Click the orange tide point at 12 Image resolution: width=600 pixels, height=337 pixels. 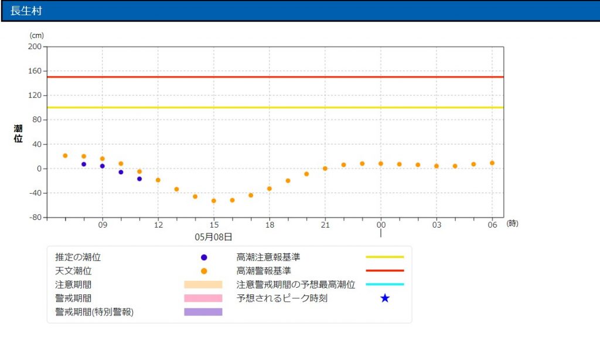pyautogui.click(x=158, y=180)
